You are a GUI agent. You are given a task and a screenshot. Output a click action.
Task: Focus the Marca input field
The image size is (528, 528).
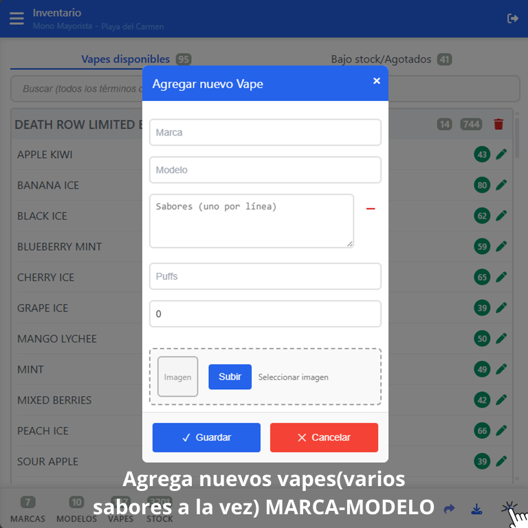[265, 132]
